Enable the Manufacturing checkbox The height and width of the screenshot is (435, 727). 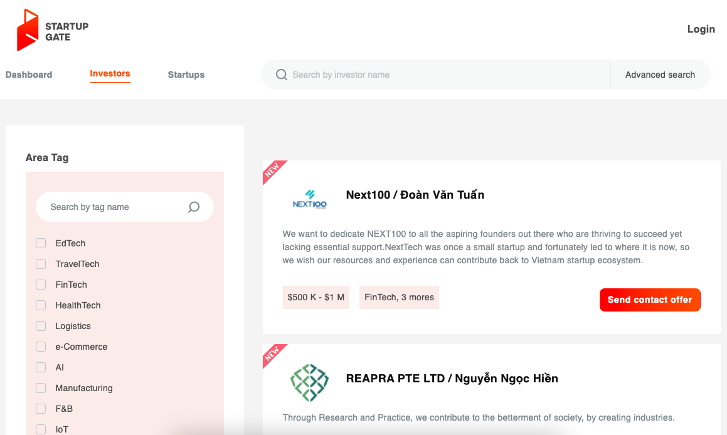coord(41,388)
